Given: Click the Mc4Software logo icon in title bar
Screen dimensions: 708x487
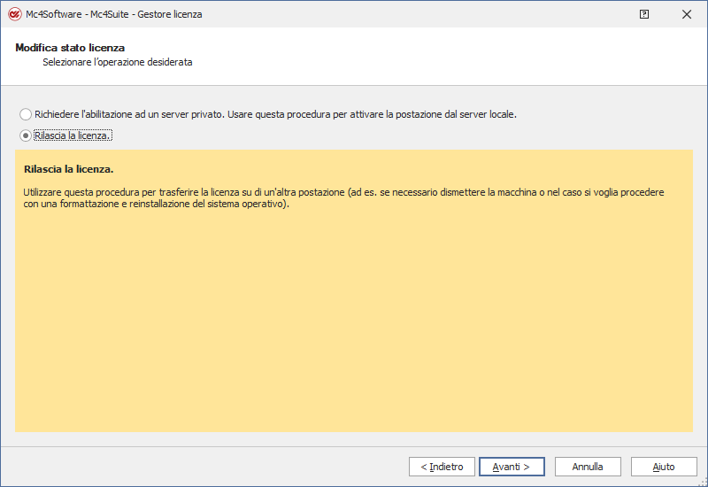Looking at the screenshot, I should pyautogui.click(x=14, y=14).
